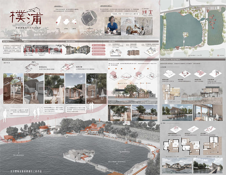The height and width of the screenshot is (175, 226).
Task: Click the curved bench isometric diagram
Action: coord(126,76)
